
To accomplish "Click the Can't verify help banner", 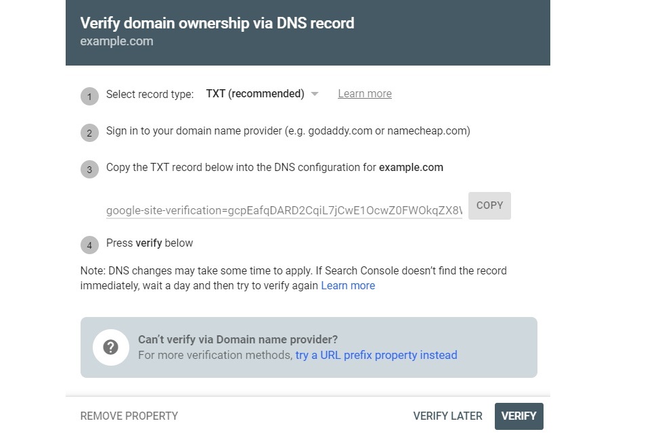I will coord(309,347).
